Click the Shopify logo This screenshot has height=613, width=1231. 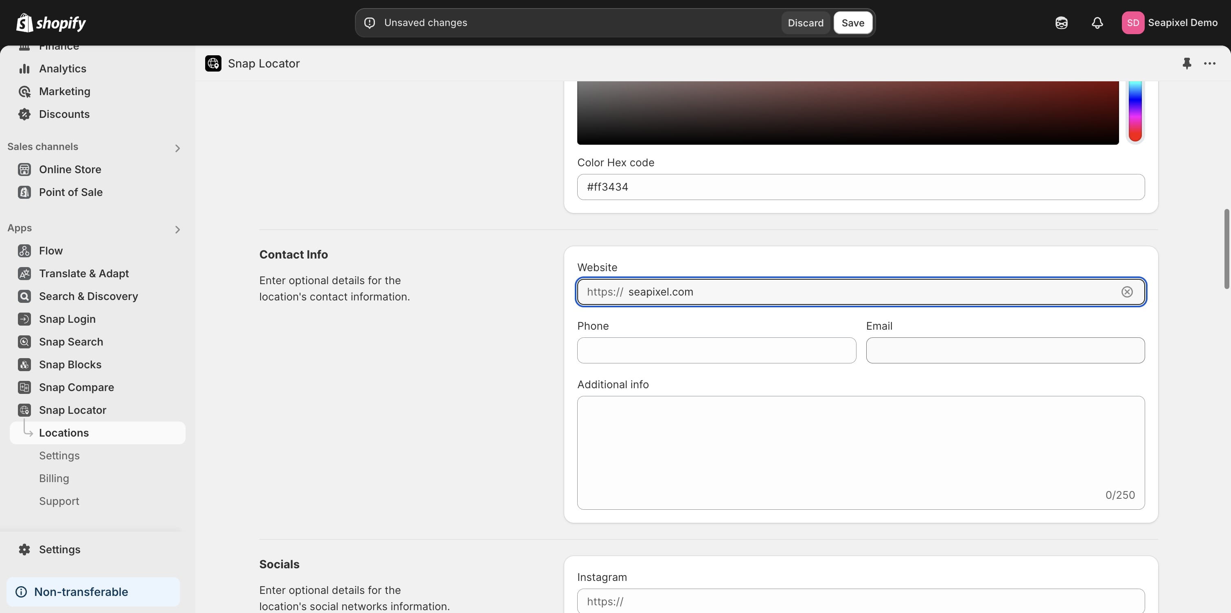pyautogui.click(x=51, y=23)
